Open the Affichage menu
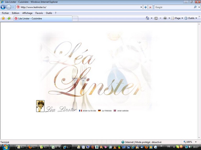This screenshot has height=150, width=201. point(27,13)
